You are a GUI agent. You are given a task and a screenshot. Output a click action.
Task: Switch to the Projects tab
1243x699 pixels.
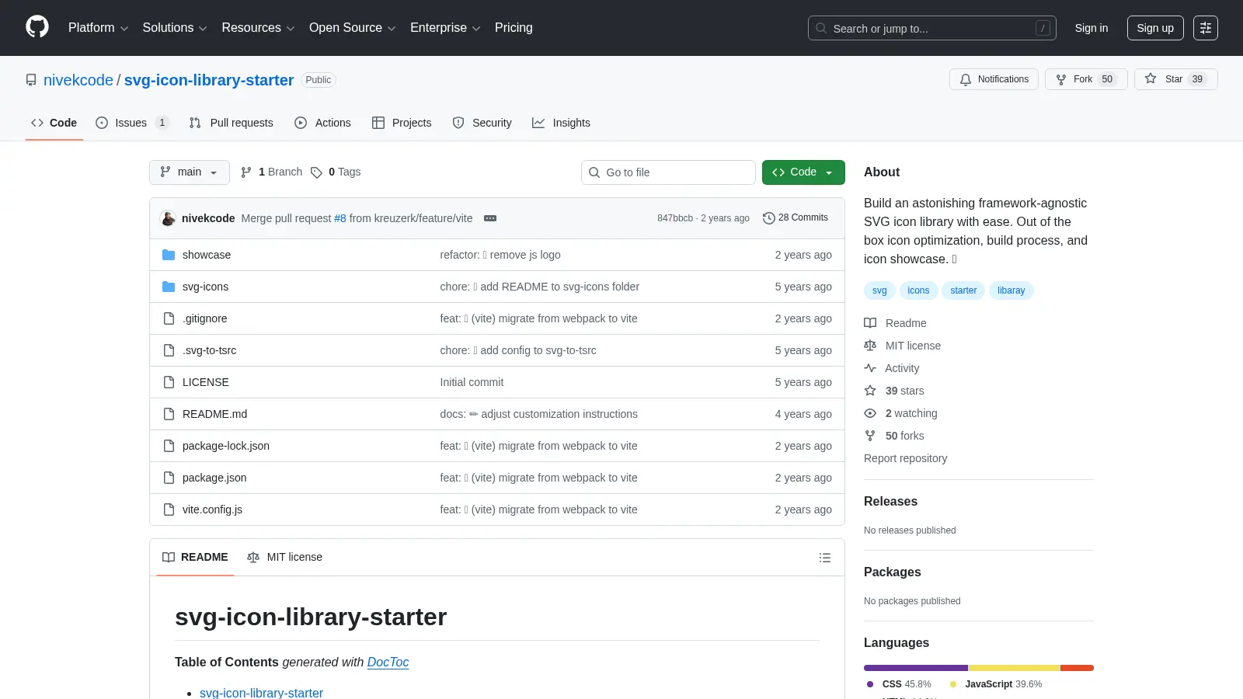point(402,123)
